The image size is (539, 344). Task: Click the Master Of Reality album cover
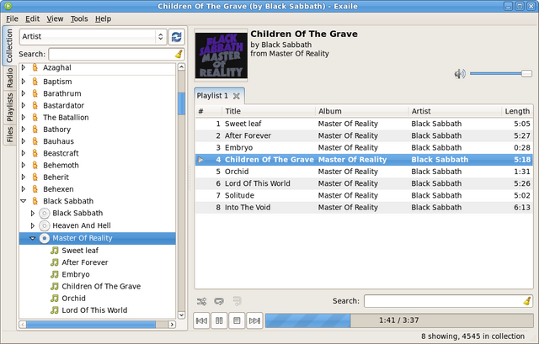pos(221,56)
